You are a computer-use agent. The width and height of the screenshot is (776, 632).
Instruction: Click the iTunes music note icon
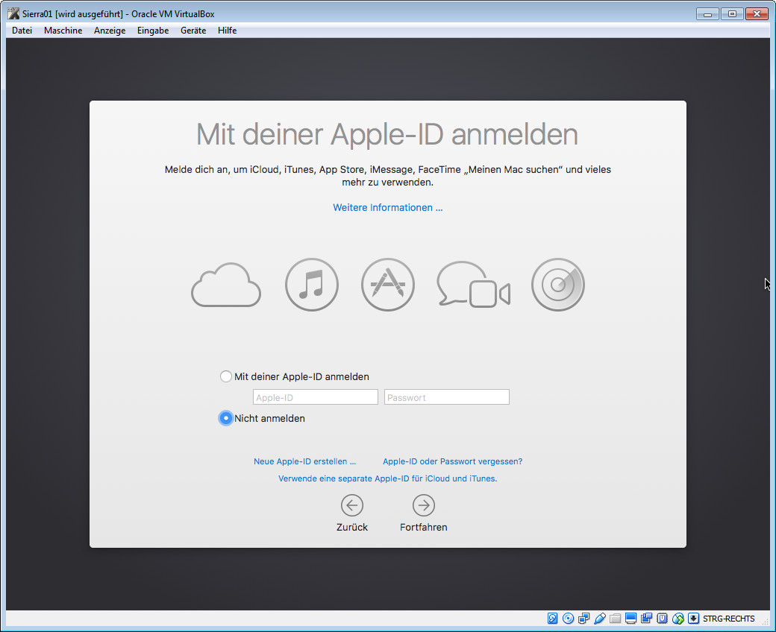pyautogui.click(x=312, y=285)
